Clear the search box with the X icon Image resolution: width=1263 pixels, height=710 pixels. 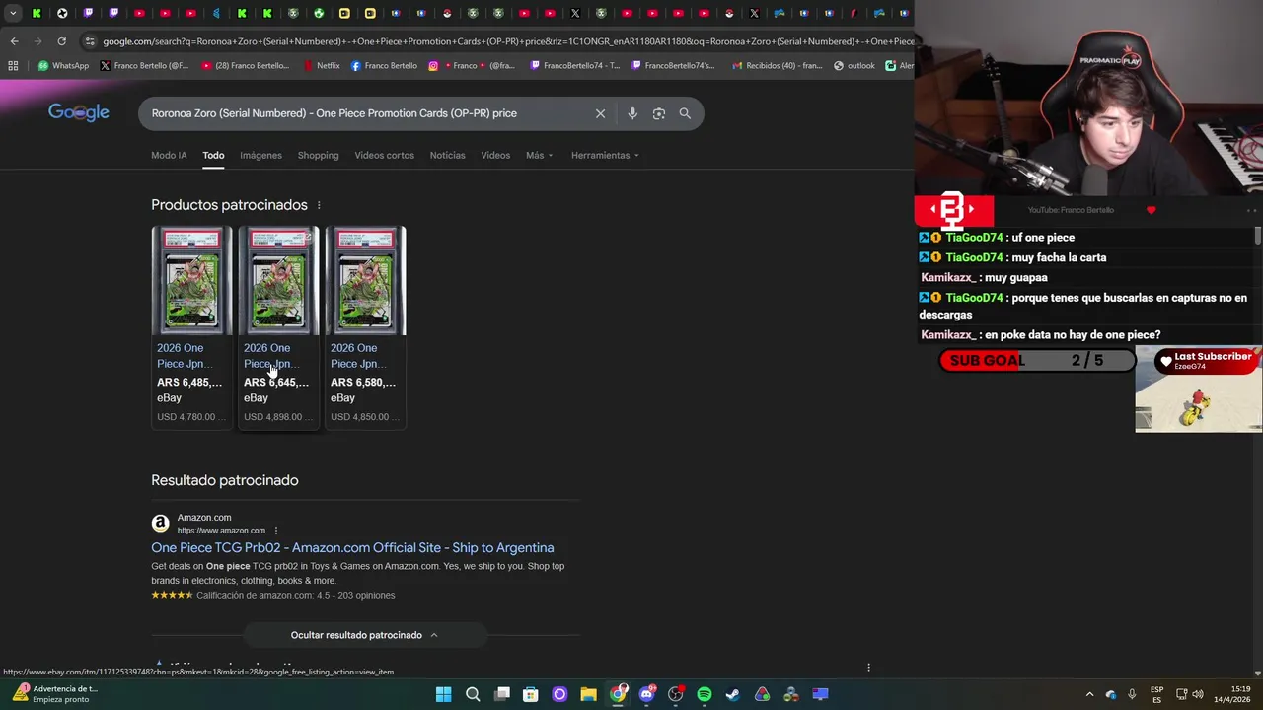point(600,113)
